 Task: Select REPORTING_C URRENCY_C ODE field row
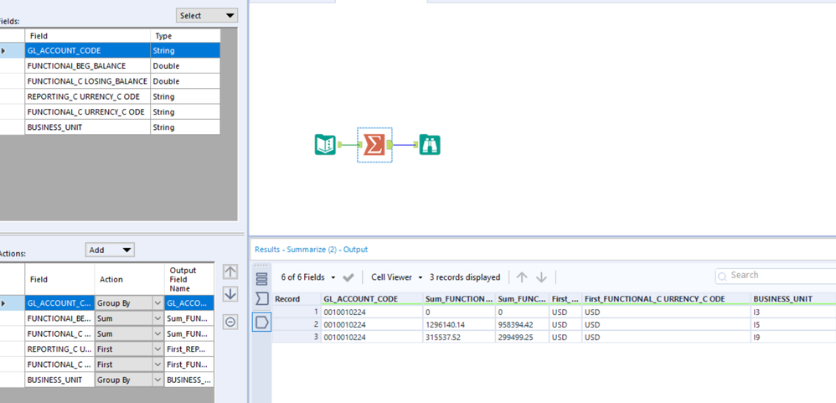click(122, 96)
